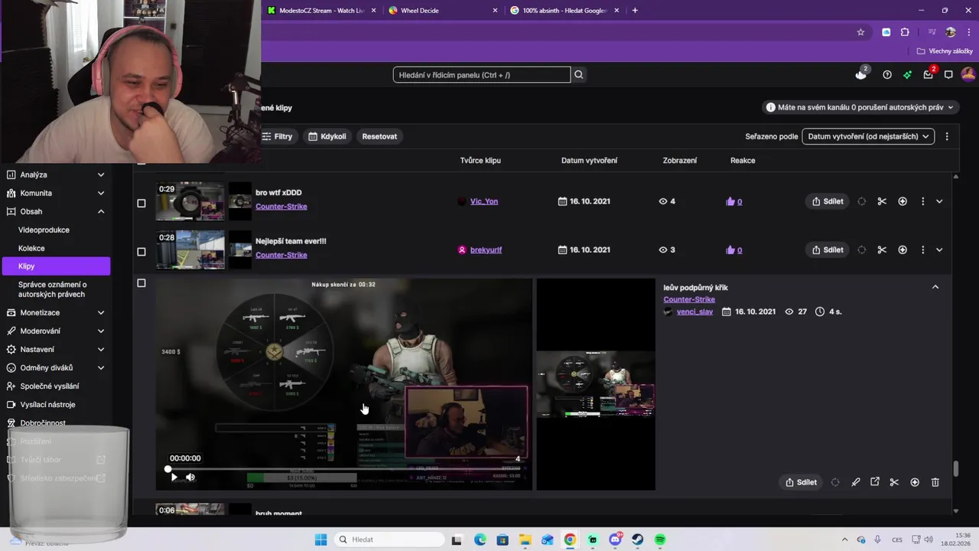
Task: Expand the copyright violations notice dropdown
Action: [861, 107]
